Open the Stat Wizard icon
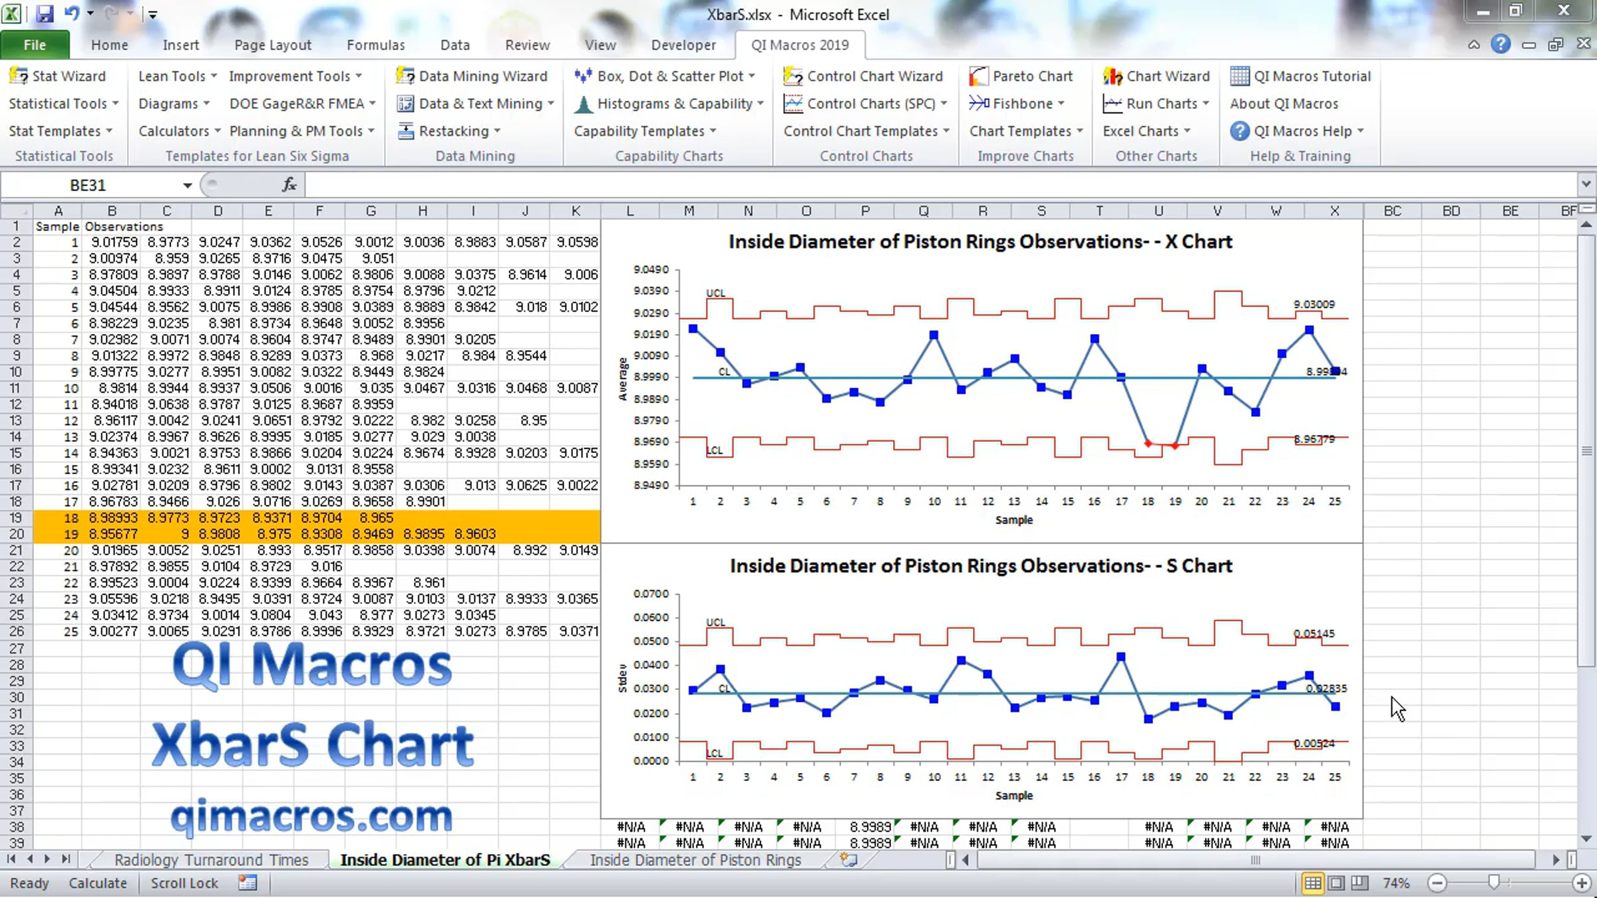Screen dimensions: 1597x898 (x=18, y=76)
